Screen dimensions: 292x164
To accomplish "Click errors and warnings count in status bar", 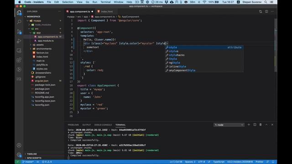I will pos(47,162).
